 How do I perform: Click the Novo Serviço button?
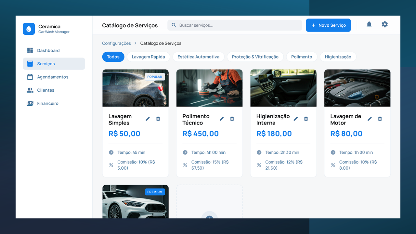pos(328,25)
